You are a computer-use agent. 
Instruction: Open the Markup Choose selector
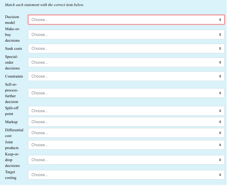click(x=126, y=122)
